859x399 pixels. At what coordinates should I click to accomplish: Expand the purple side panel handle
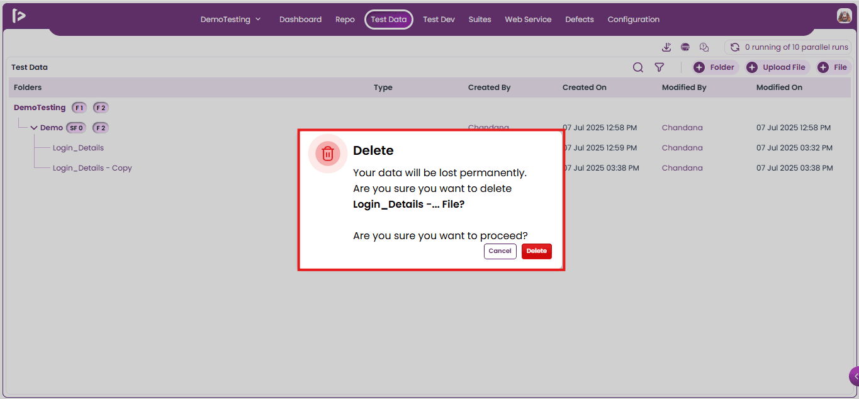point(855,376)
